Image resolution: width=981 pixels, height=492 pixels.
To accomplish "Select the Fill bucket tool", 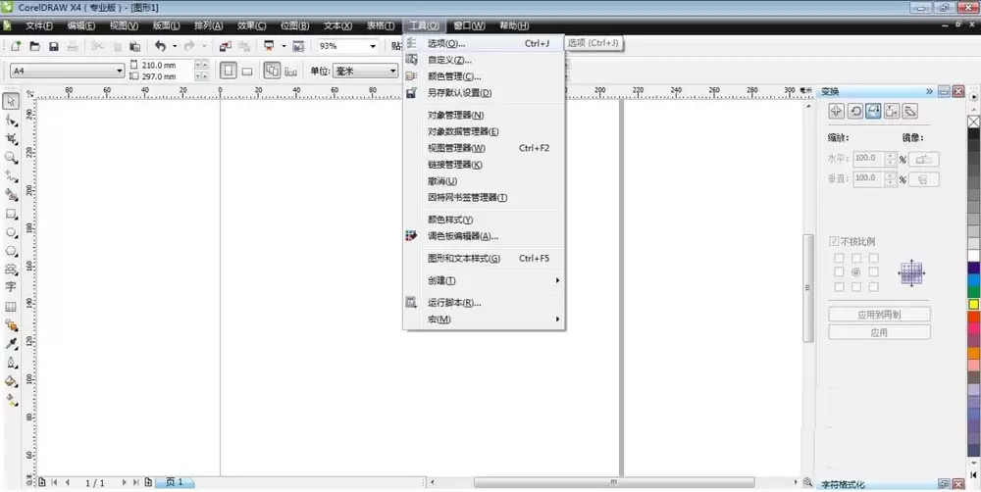I will [x=12, y=381].
